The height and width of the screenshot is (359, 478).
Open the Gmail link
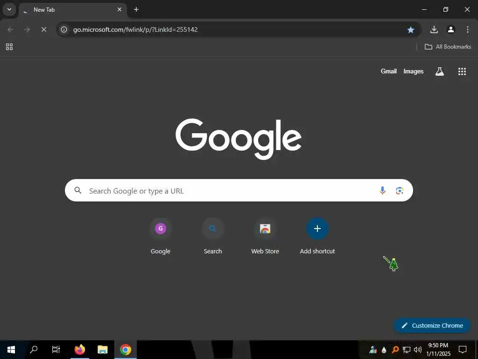click(x=389, y=71)
